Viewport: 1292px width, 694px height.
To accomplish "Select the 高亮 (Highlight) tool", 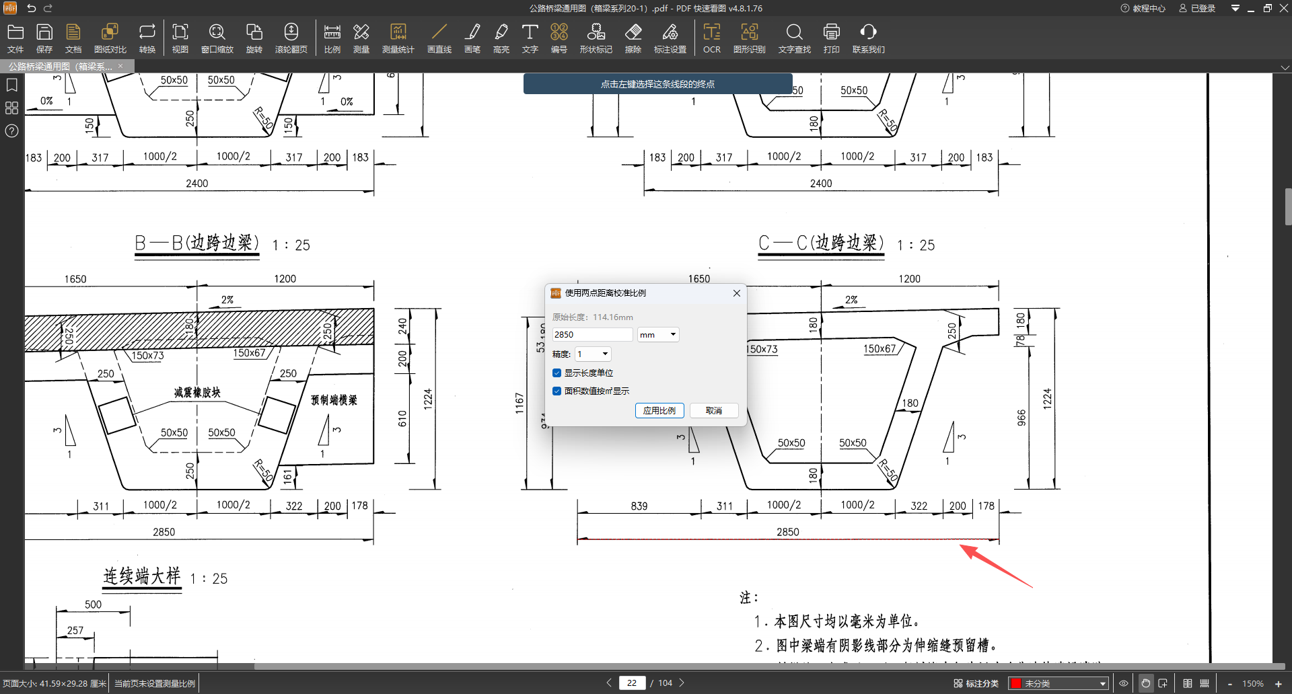I will click(501, 38).
